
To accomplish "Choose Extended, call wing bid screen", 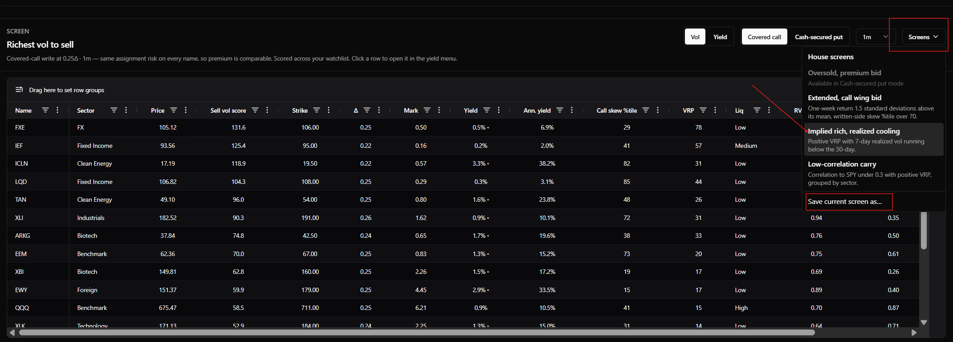I will pyautogui.click(x=874, y=106).
